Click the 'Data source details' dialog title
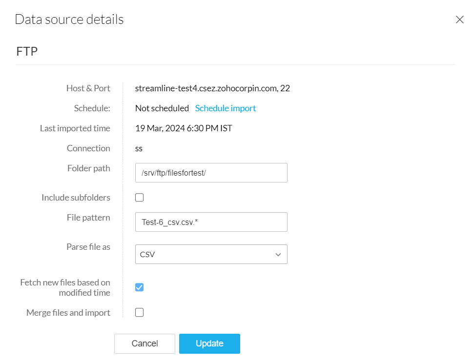Image resolution: width=473 pixels, height=364 pixels. 69,20
